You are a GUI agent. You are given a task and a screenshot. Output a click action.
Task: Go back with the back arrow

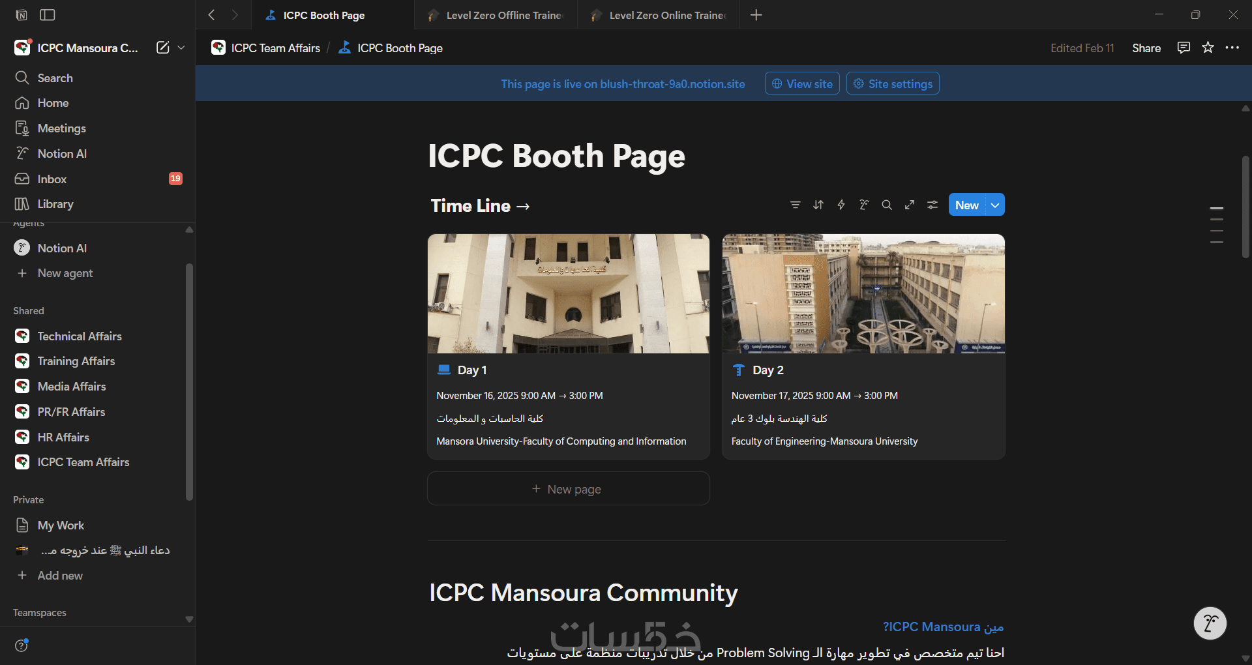(x=211, y=15)
